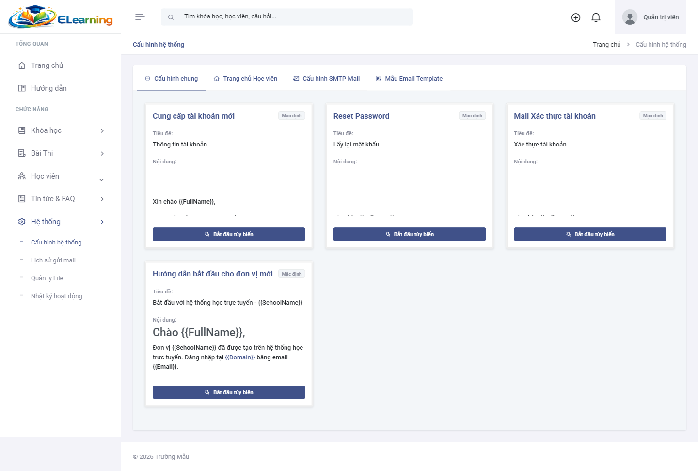This screenshot has width=698, height=471.
Task: Toggle the sidebar hamburger menu icon
Action: tap(140, 17)
